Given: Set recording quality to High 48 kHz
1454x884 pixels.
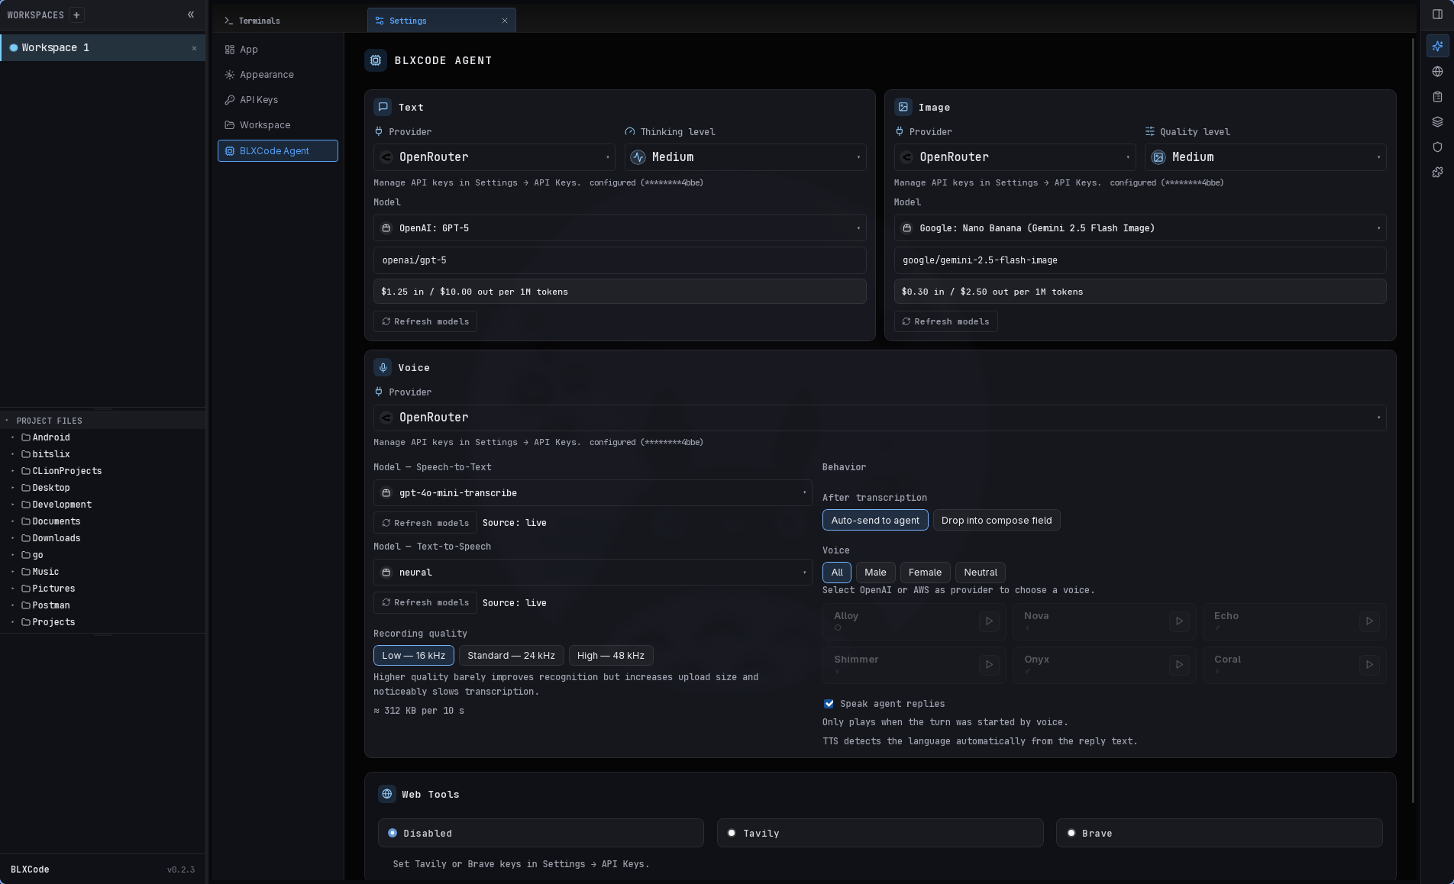Looking at the screenshot, I should tap(611, 655).
